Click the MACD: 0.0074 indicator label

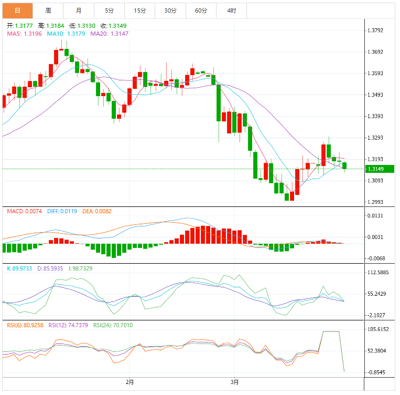click(24, 212)
